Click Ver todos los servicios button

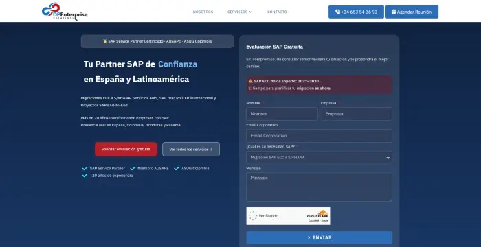pos(191,150)
